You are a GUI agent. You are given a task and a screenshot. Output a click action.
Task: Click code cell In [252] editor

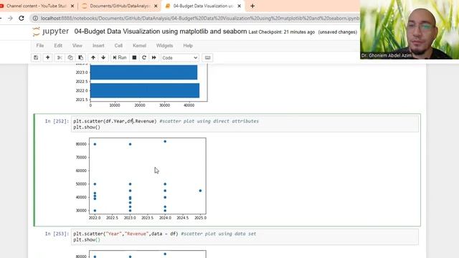click(x=245, y=124)
